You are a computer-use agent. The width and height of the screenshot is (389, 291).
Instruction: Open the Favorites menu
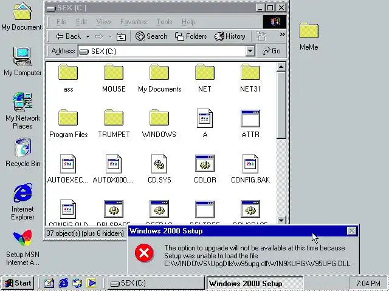click(x=134, y=22)
